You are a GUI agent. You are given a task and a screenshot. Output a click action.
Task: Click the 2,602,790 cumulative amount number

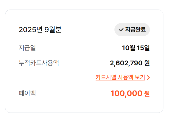pyautogui.click(x=126, y=63)
